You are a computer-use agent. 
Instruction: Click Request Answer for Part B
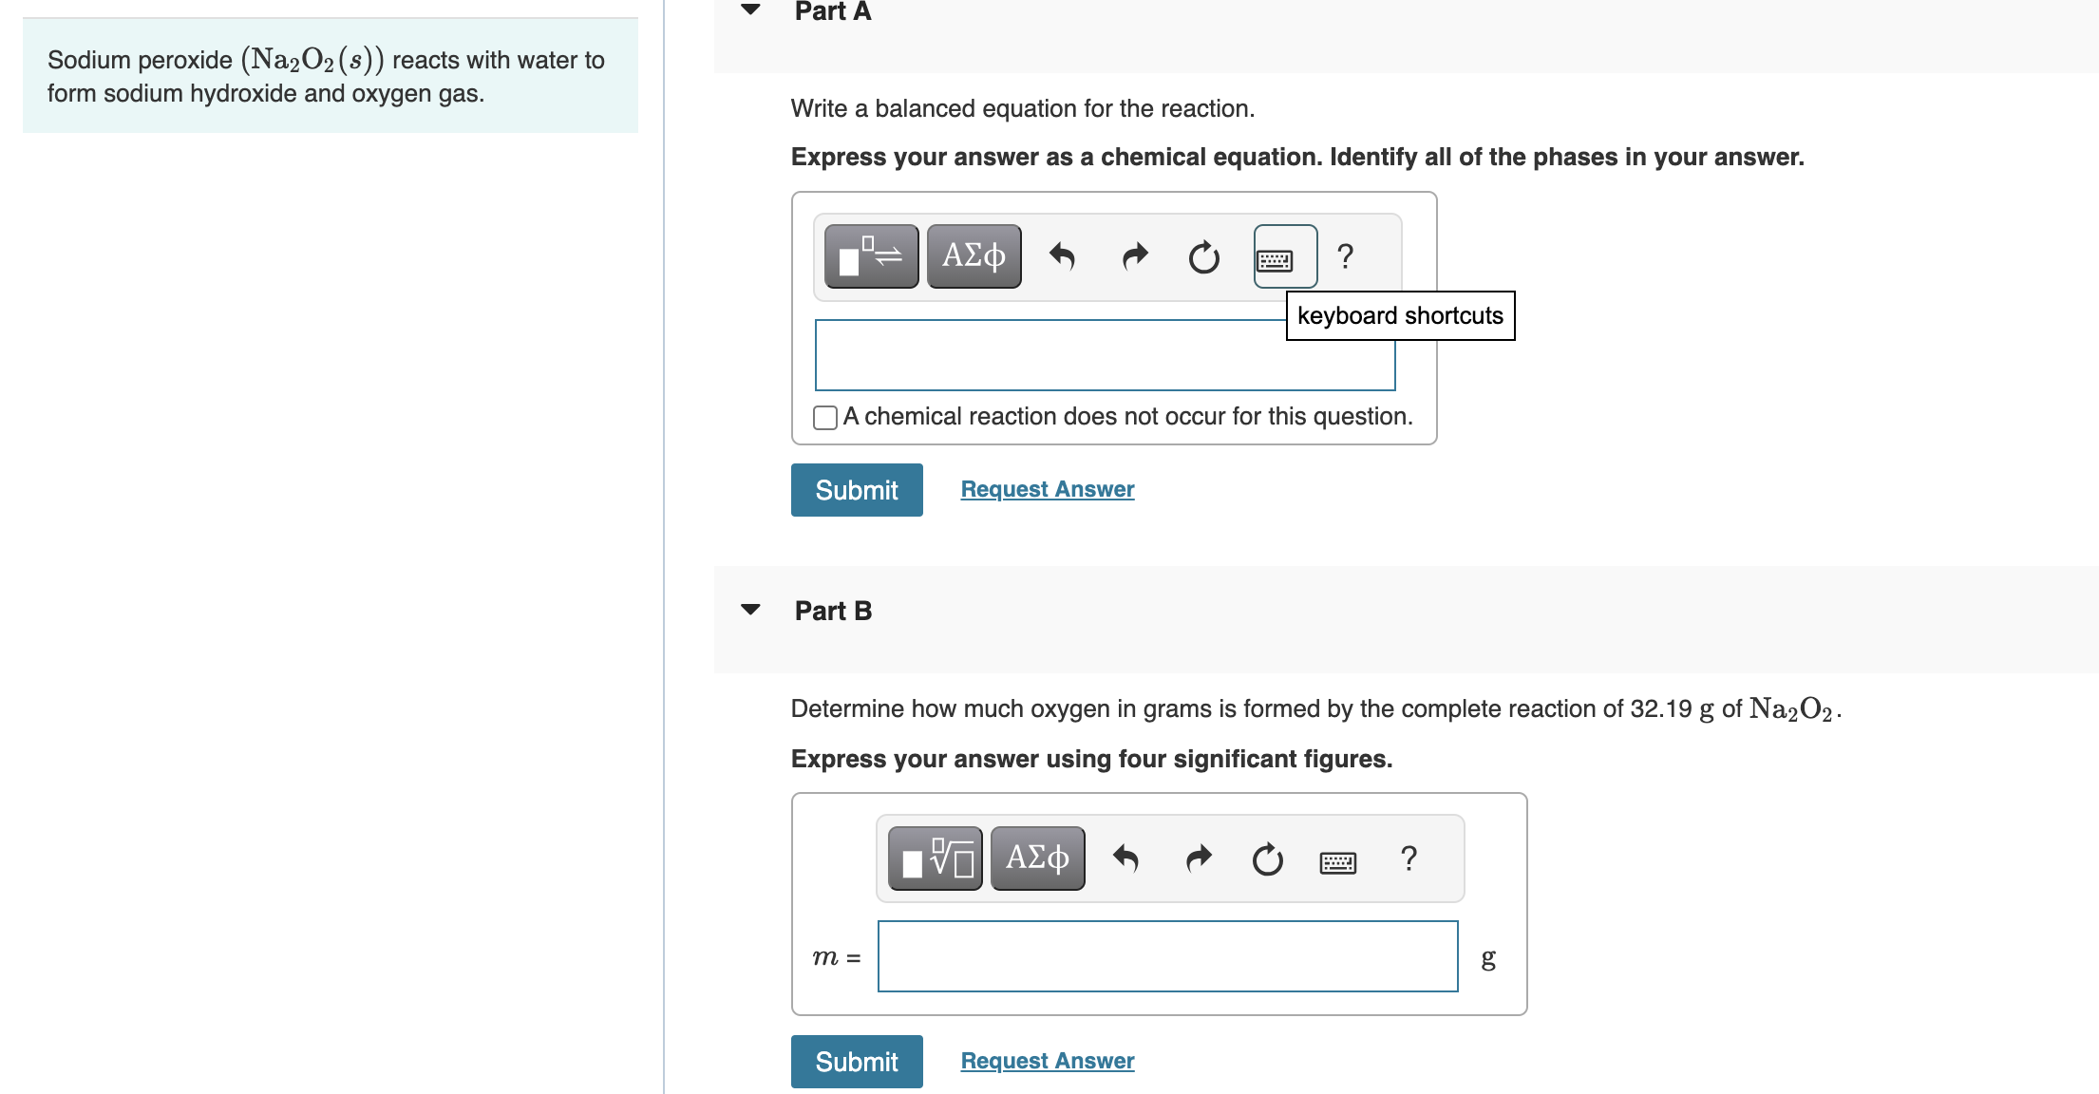click(x=1046, y=1060)
